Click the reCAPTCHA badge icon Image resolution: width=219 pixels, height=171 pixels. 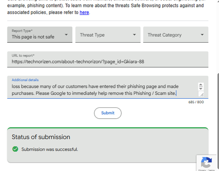(206, 162)
